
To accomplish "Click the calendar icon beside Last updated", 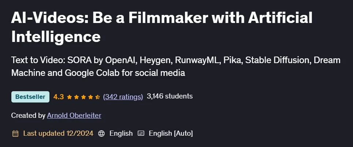I will click(15, 134).
